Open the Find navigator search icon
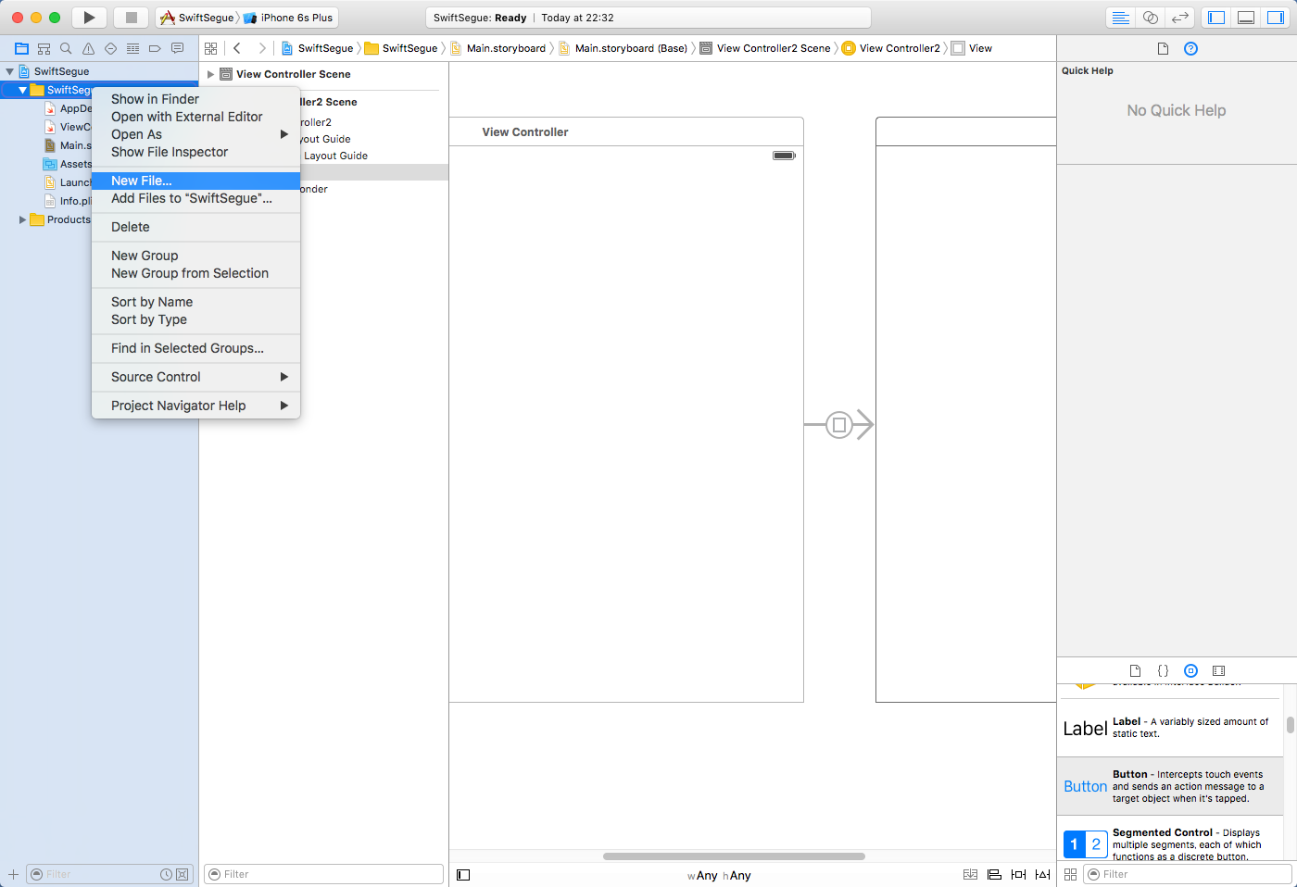The image size is (1297, 887). pos(66,48)
